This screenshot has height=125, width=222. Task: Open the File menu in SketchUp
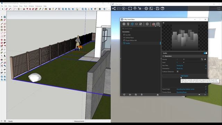2,6
